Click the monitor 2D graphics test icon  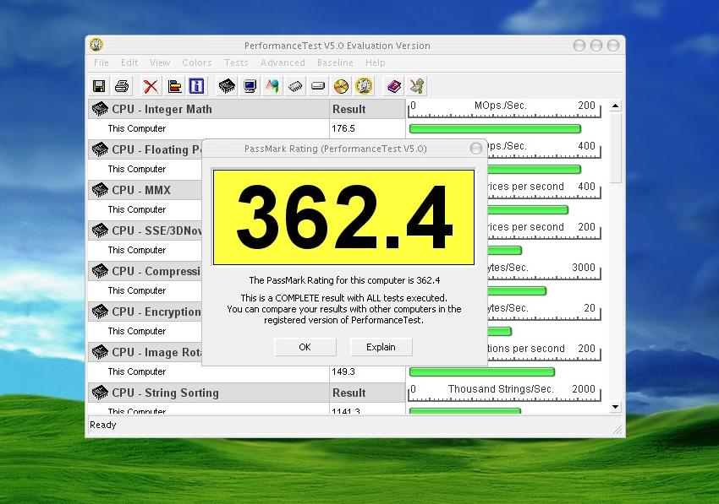pos(250,86)
